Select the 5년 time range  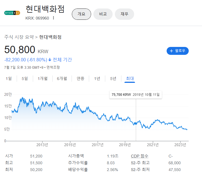[x=113, y=78]
